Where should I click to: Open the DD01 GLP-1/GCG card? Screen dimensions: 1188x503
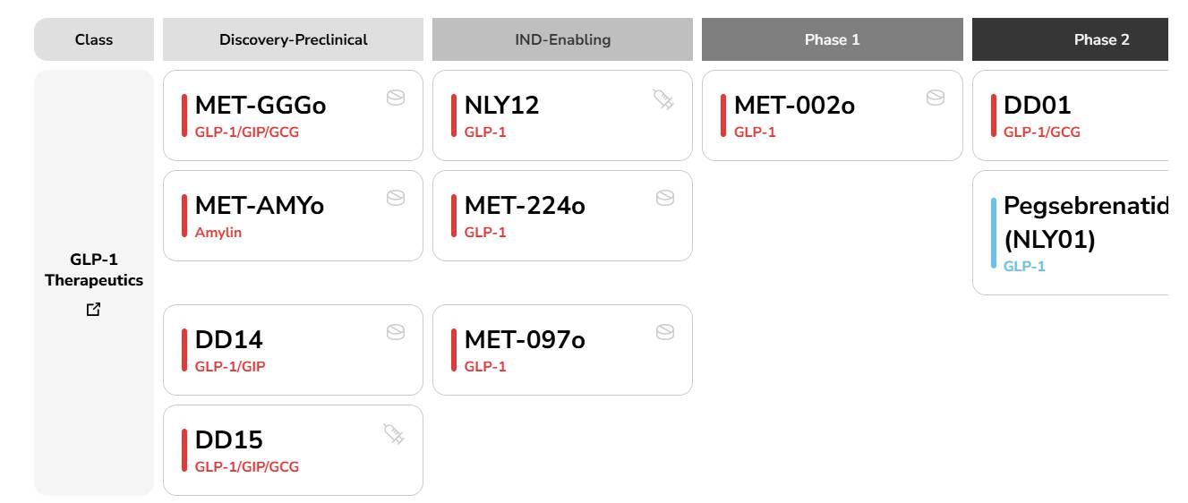coord(1071,115)
